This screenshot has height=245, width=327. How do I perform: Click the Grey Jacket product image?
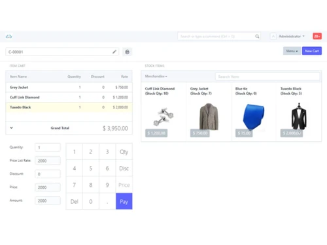click(209, 116)
